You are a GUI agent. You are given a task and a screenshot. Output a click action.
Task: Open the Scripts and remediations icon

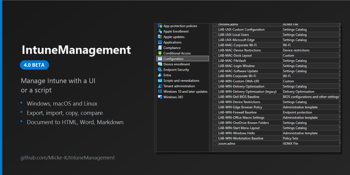pos(160,80)
